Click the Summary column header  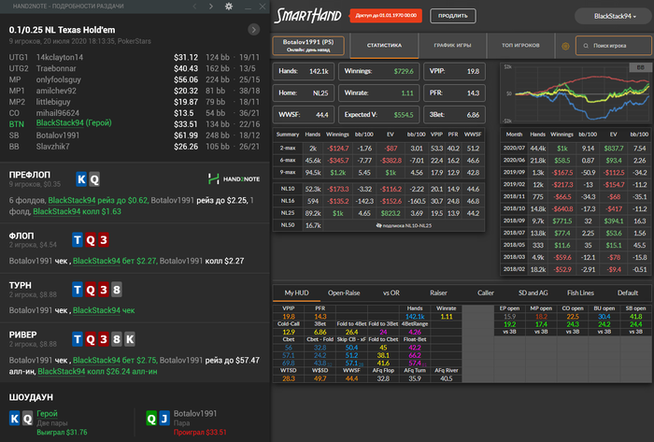tap(288, 135)
